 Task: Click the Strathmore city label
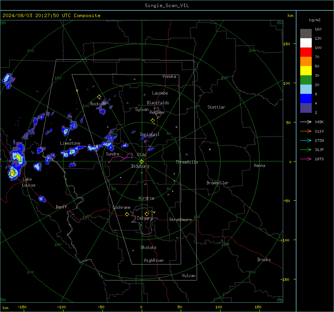point(180,220)
